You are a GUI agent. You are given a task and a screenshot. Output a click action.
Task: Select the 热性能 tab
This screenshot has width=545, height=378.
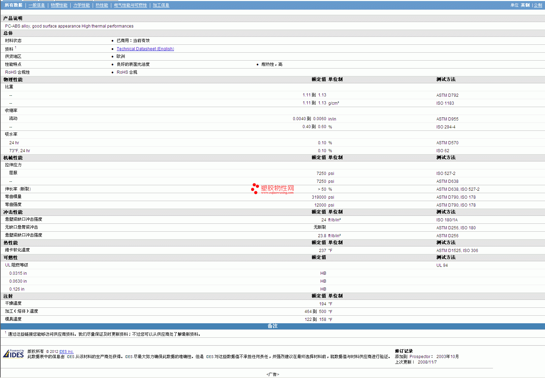102,5
